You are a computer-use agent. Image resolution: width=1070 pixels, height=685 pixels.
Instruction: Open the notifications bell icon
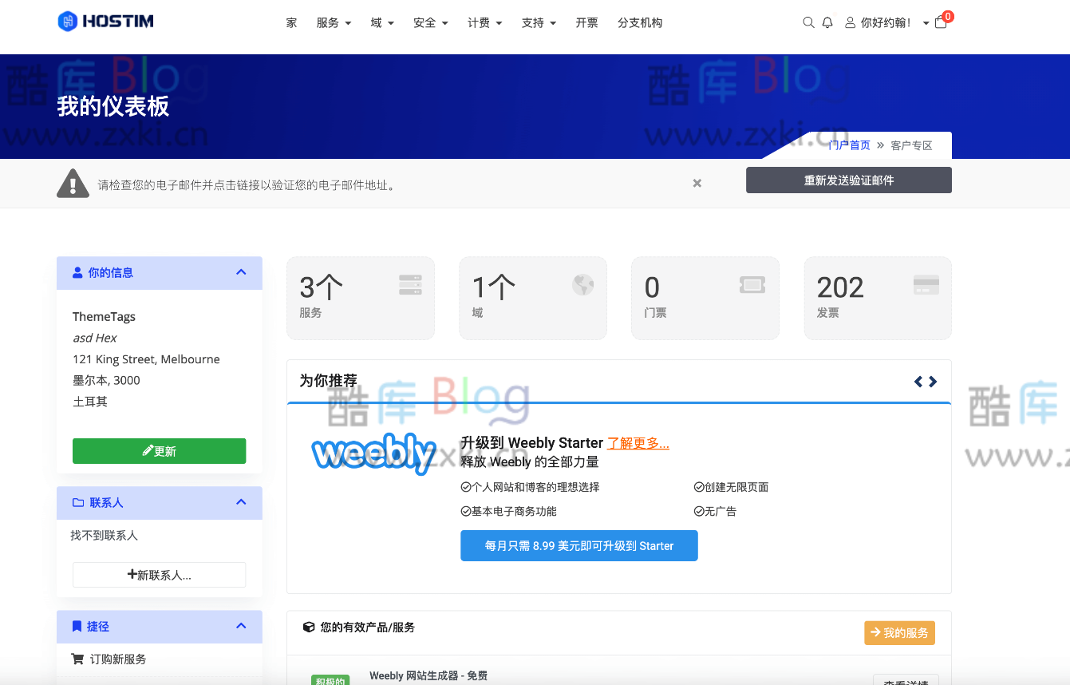(x=827, y=22)
